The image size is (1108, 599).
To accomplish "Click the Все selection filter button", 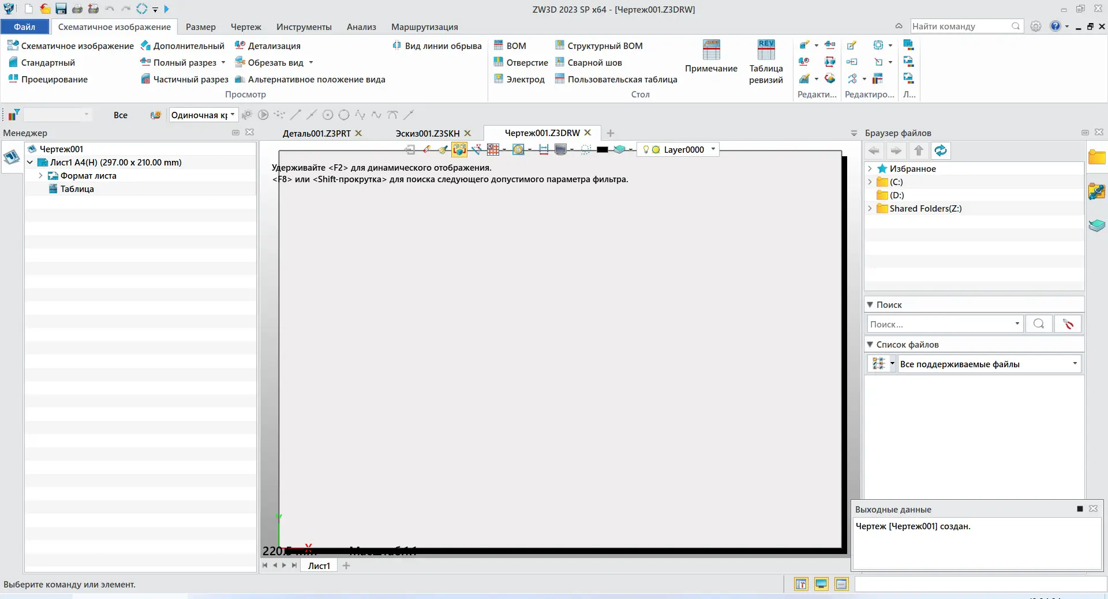I will coord(121,115).
